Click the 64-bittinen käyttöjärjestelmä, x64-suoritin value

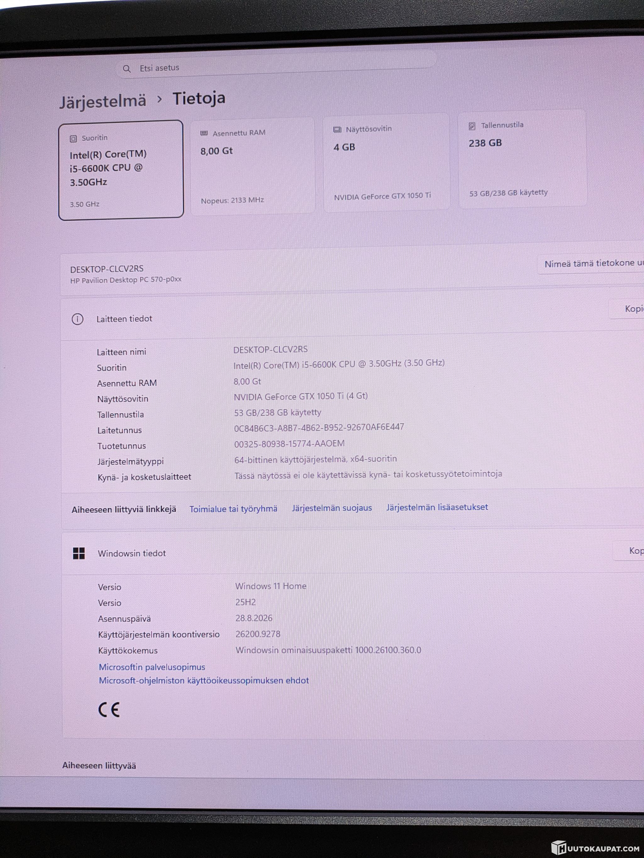(316, 459)
